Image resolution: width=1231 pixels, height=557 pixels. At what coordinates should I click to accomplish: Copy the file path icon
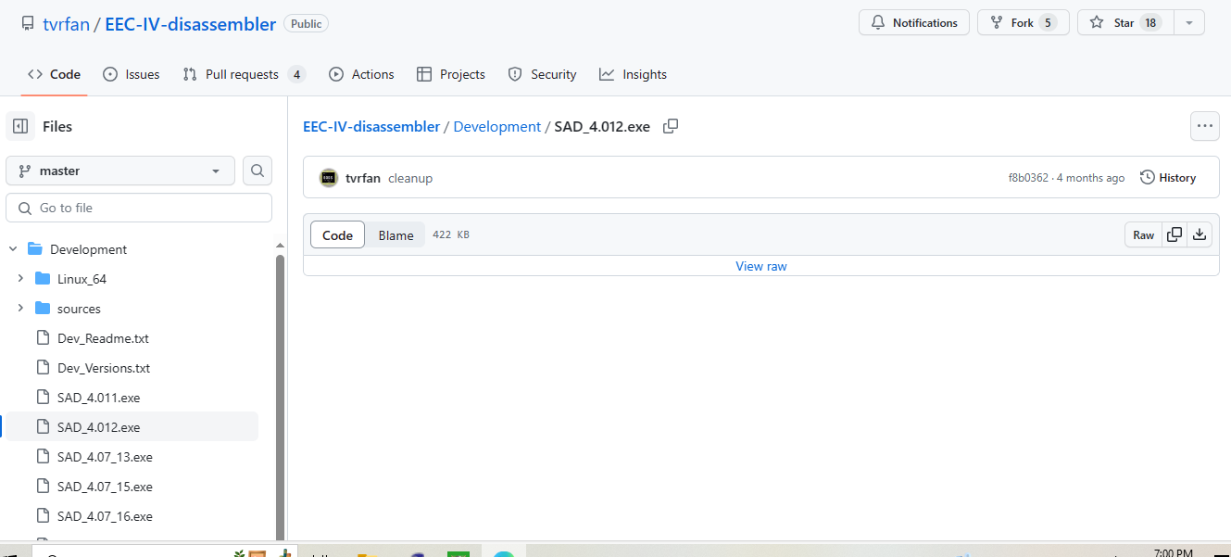671,126
